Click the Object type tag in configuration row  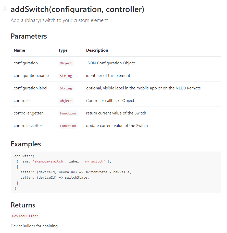point(66,63)
